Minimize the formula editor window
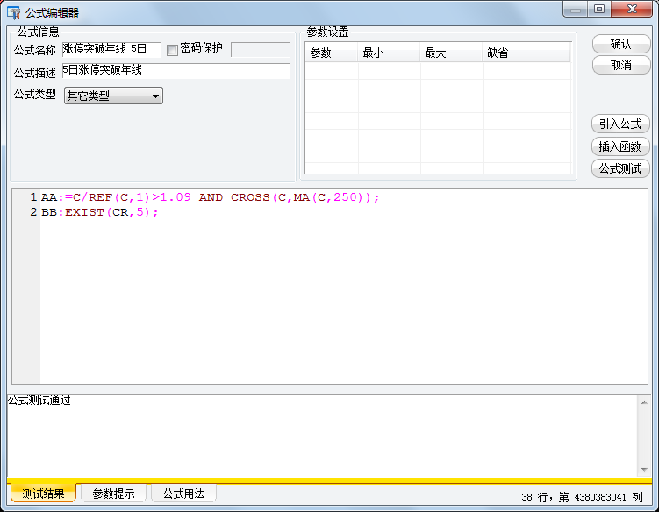The width and height of the screenshot is (659, 512). coord(576,10)
